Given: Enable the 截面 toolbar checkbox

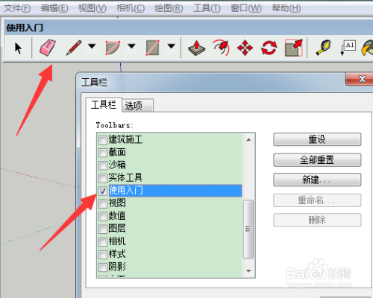Looking at the screenshot, I should [103, 153].
